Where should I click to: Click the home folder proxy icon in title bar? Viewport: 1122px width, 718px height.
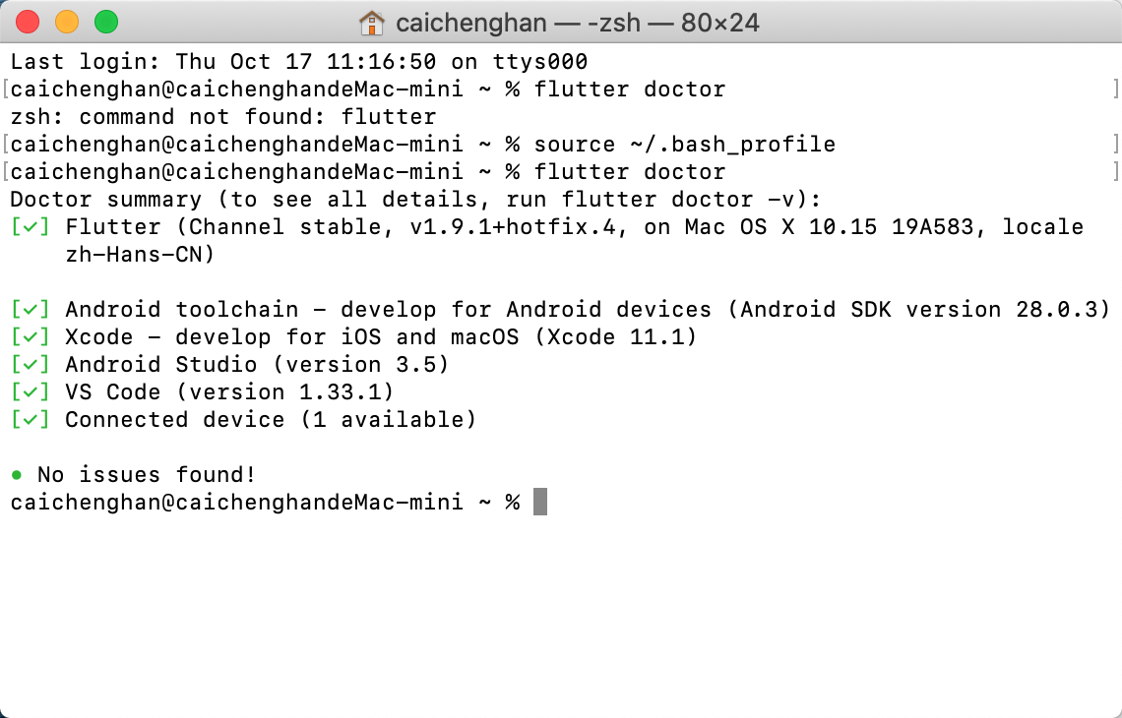coord(374,22)
